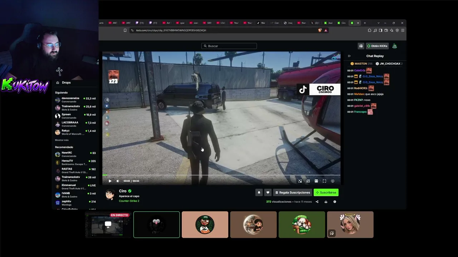Image resolution: width=458 pixels, height=257 pixels.
Task: Open the user profile avatar in Kick header
Action: pyautogui.click(x=395, y=46)
